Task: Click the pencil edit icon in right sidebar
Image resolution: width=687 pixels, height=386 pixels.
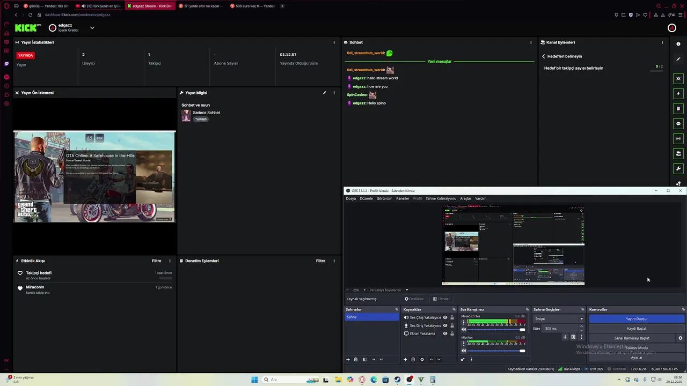Action: click(678, 59)
